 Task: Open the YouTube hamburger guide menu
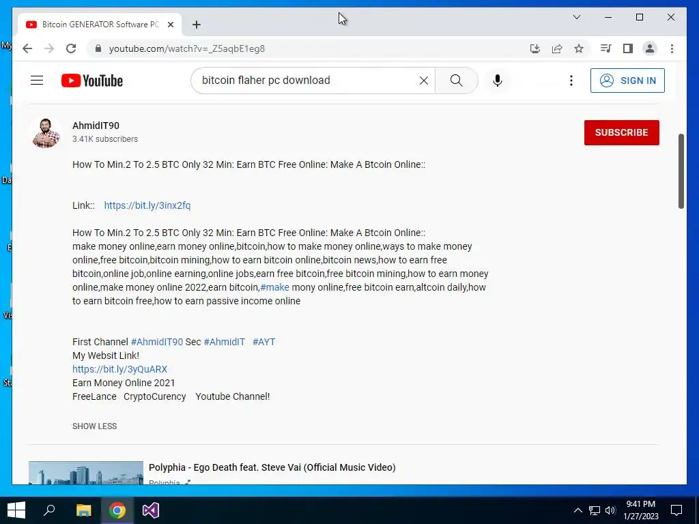[x=37, y=81]
